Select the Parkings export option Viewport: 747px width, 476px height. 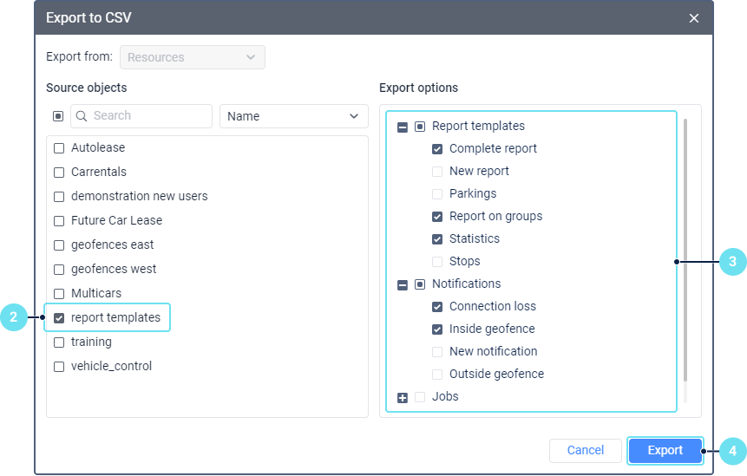pyautogui.click(x=437, y=194)
